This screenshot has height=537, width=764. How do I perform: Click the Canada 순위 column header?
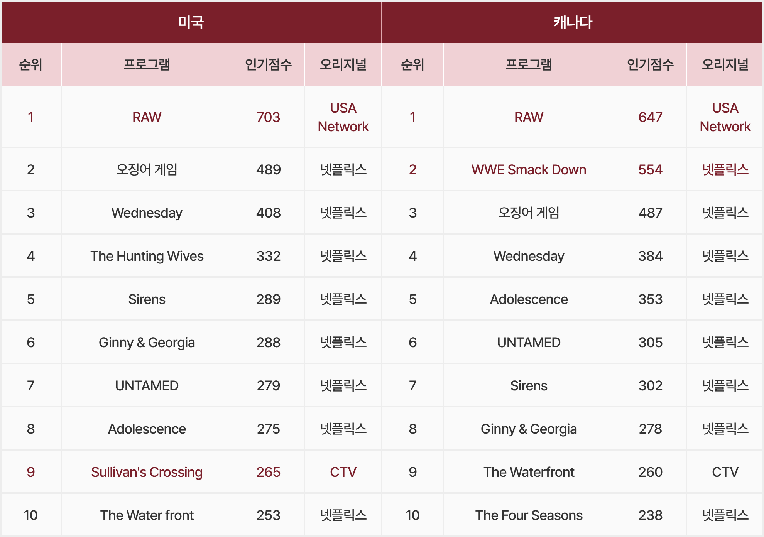pos(412,64)
